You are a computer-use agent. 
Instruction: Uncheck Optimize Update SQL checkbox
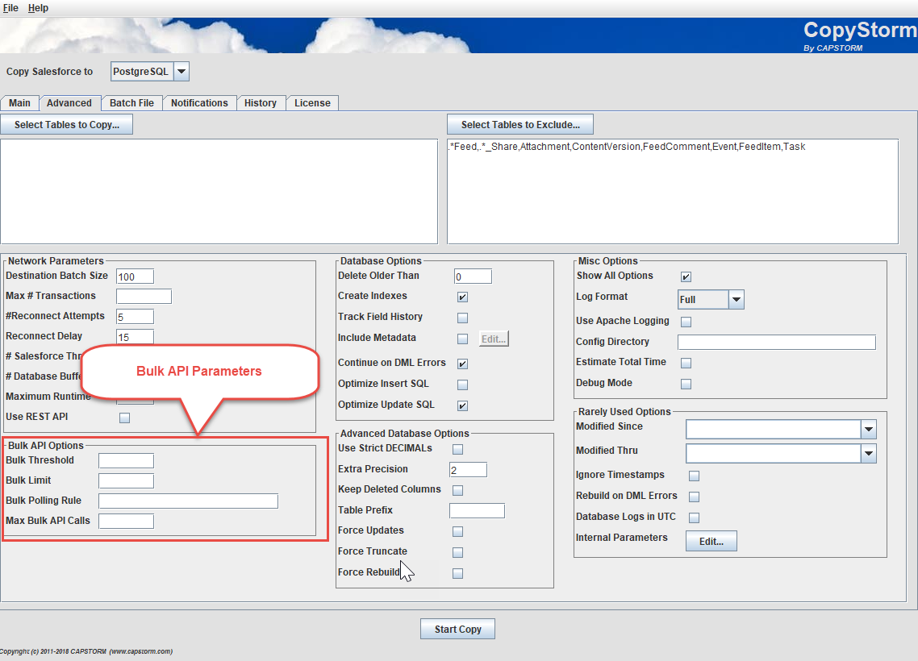tap(462, 405)
